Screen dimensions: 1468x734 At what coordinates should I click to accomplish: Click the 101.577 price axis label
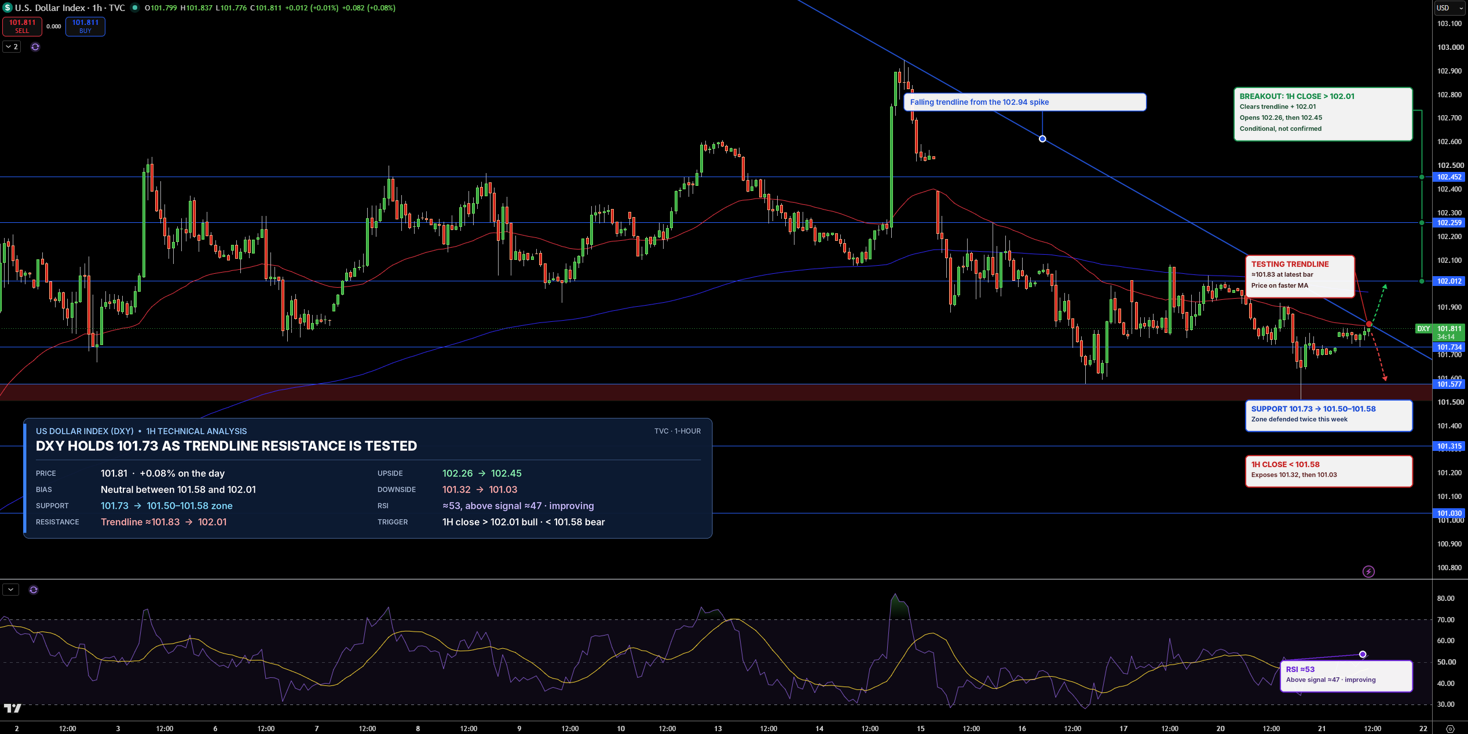point(1449,384)
